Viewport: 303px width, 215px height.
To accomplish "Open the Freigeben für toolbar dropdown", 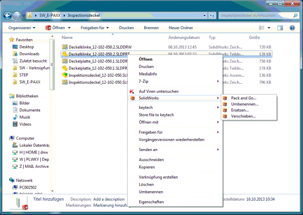I will (95, 28).
